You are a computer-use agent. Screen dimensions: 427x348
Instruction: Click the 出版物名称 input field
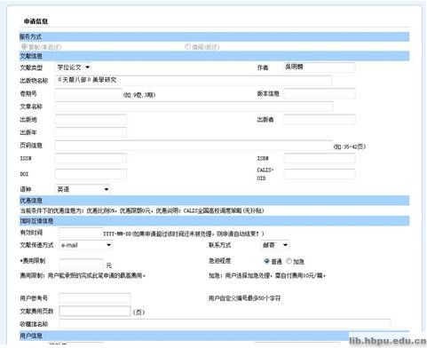194,80
